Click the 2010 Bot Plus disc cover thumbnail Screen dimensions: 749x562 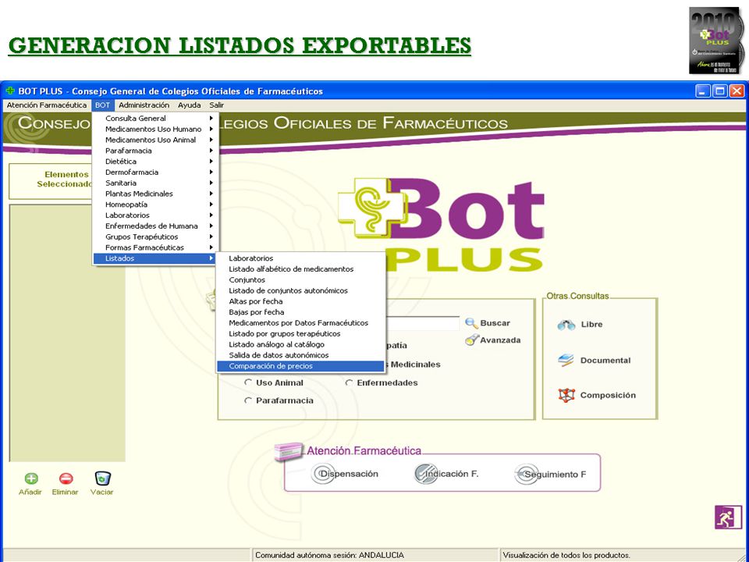pos(716,41)
